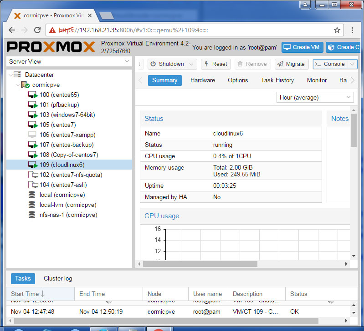Image resolution: width=364 pixels, height=331 pixels.
Task: Close the cormicpve Proxmox browser tab
Action: click(90, 15)
